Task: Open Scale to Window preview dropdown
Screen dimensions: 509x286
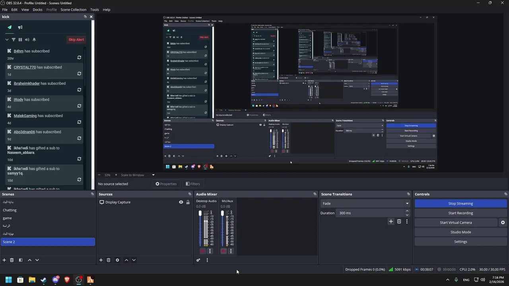Action: 153,175
